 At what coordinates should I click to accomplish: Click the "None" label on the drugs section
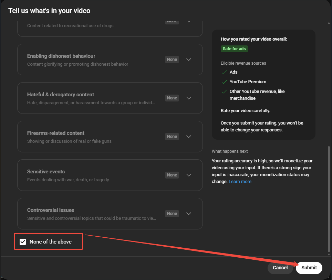coord(172,21)
